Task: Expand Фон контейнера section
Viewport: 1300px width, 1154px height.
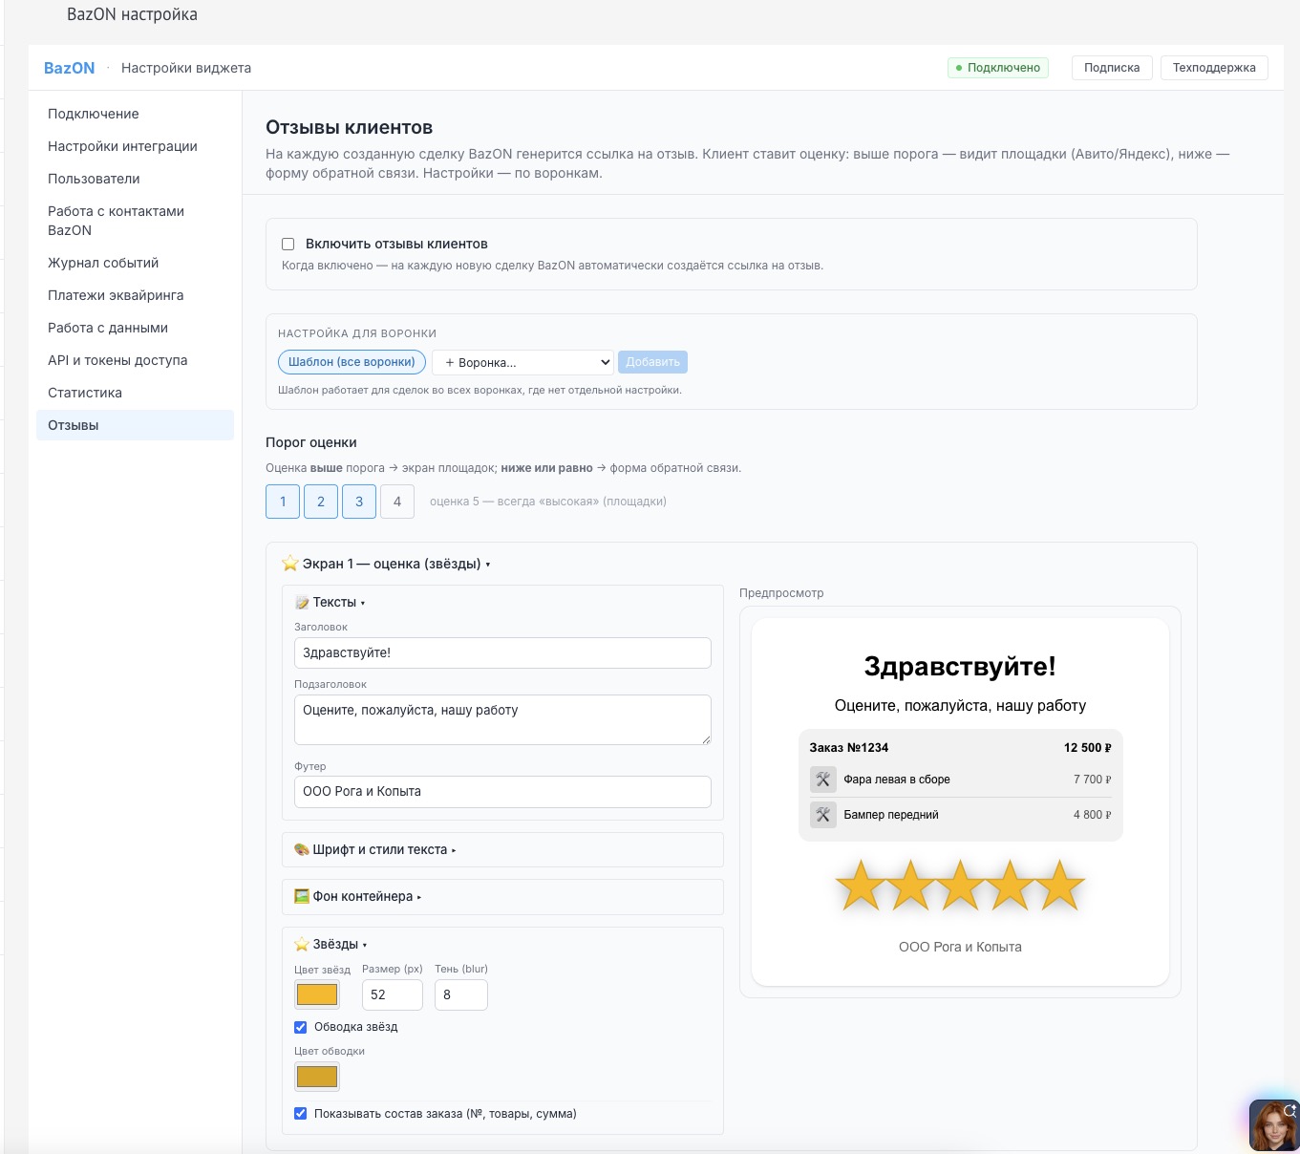Action: click(358, 896)
